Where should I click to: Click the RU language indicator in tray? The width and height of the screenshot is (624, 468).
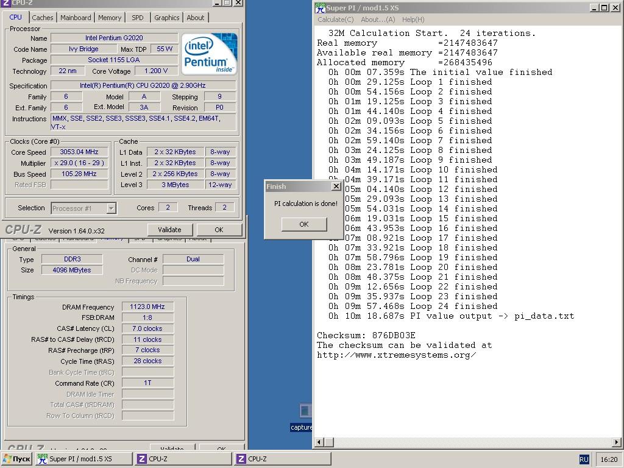click(x=584, y=459)
